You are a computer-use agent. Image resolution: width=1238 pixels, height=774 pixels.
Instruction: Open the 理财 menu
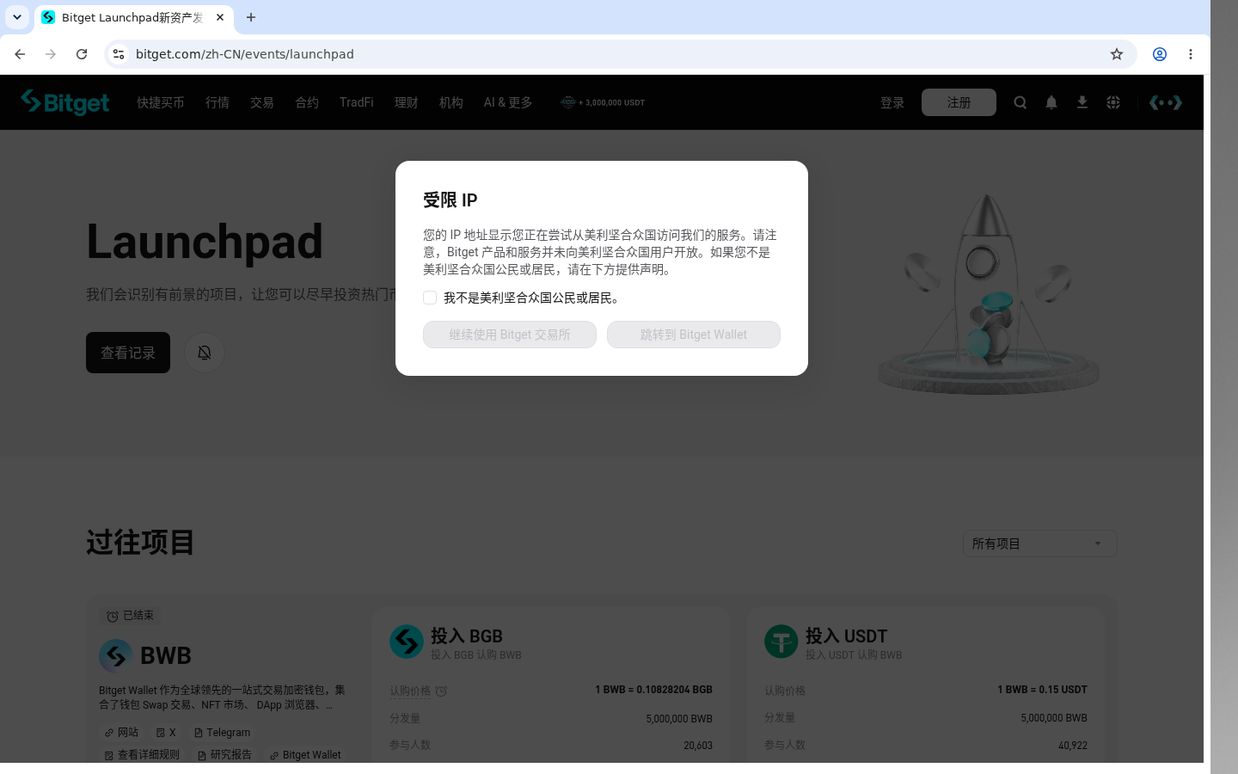pyautogui.click(x=407, y=102)
